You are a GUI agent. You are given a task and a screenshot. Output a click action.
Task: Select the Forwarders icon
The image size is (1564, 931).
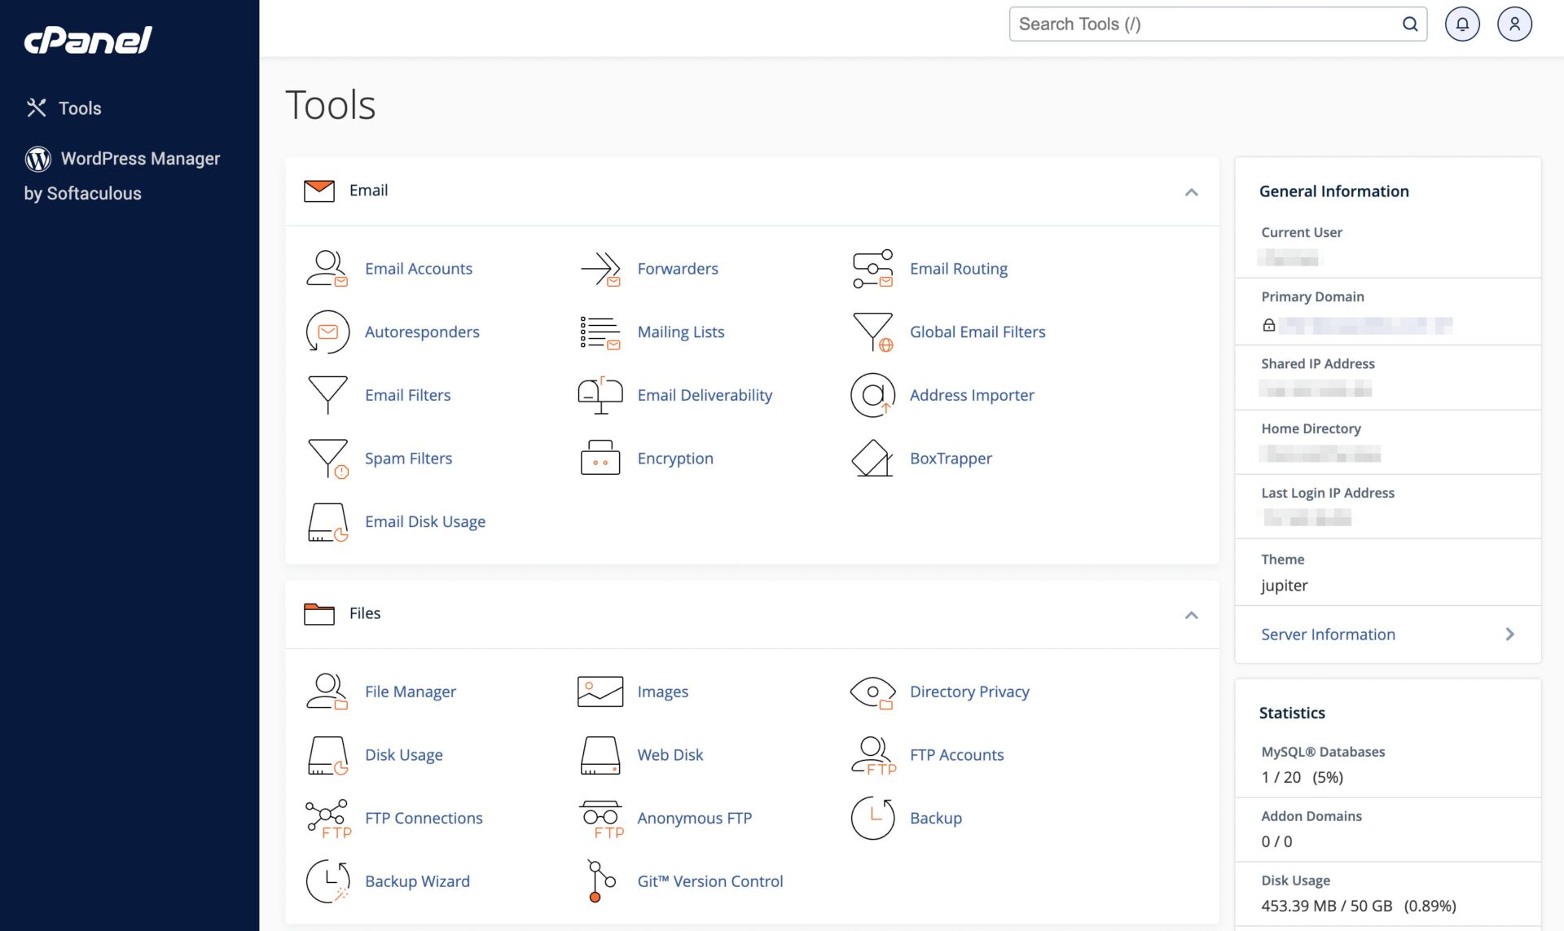600,268
